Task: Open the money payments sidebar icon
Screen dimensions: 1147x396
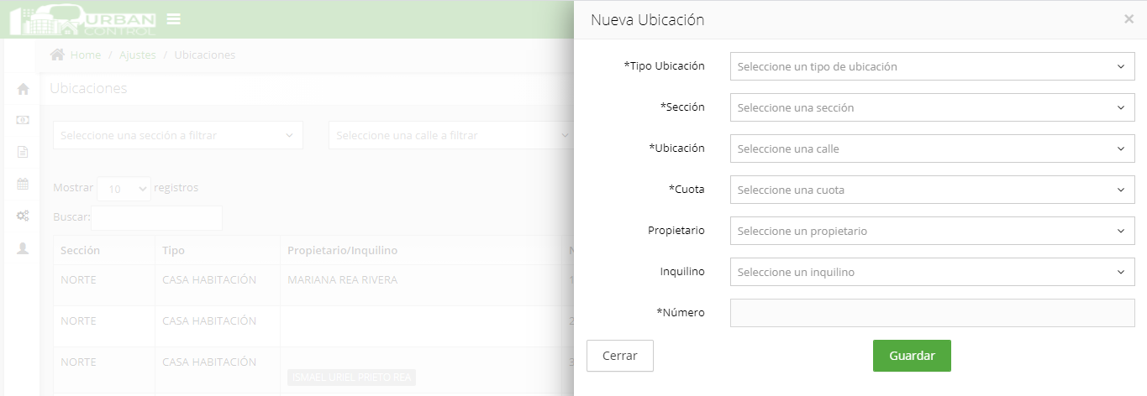Action: point(24,120)
